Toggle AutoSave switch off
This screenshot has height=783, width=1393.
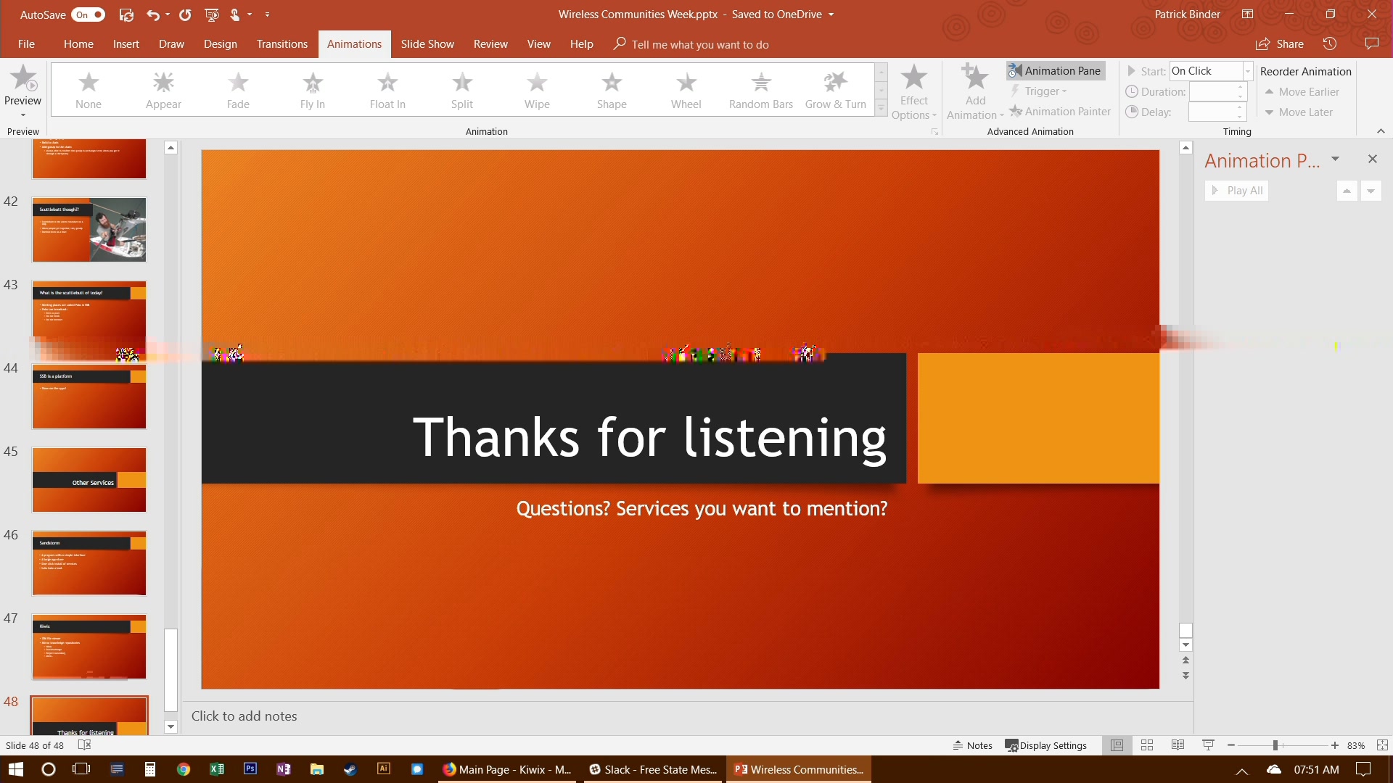tap(89, 14)
